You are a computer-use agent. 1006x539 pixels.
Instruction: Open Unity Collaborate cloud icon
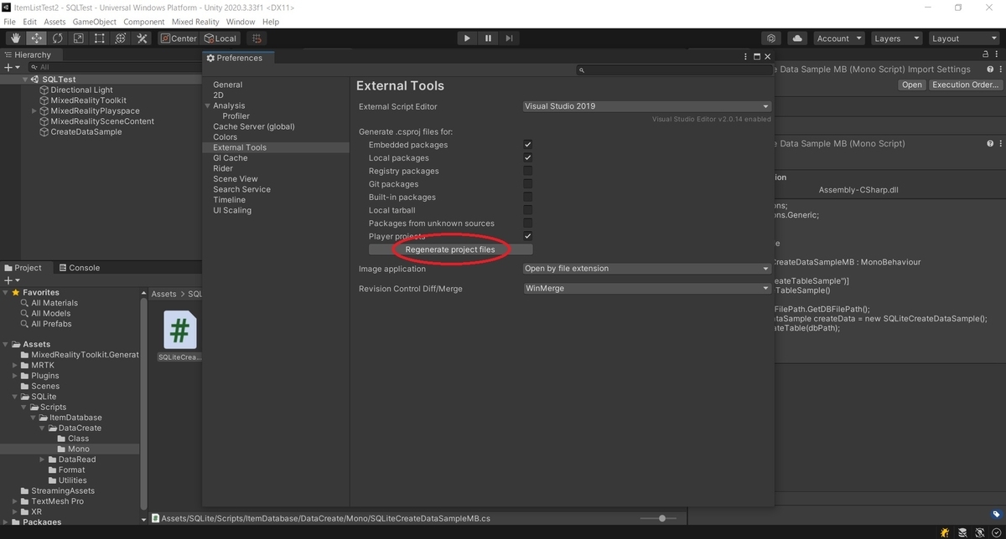(x=796, y=38)
